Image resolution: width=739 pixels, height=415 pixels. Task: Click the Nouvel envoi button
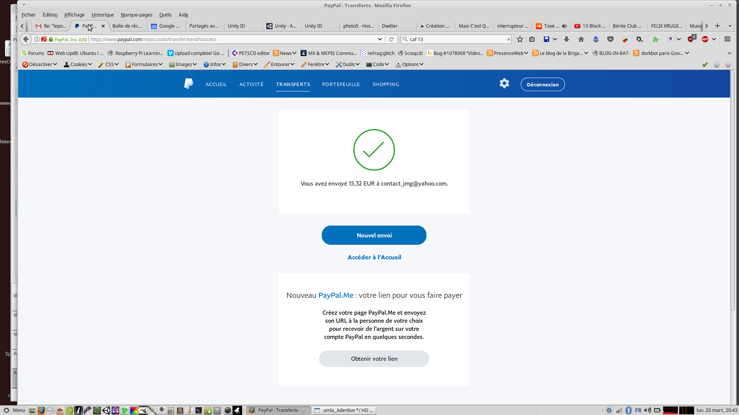pyautogui.click(x=374, y=235)
